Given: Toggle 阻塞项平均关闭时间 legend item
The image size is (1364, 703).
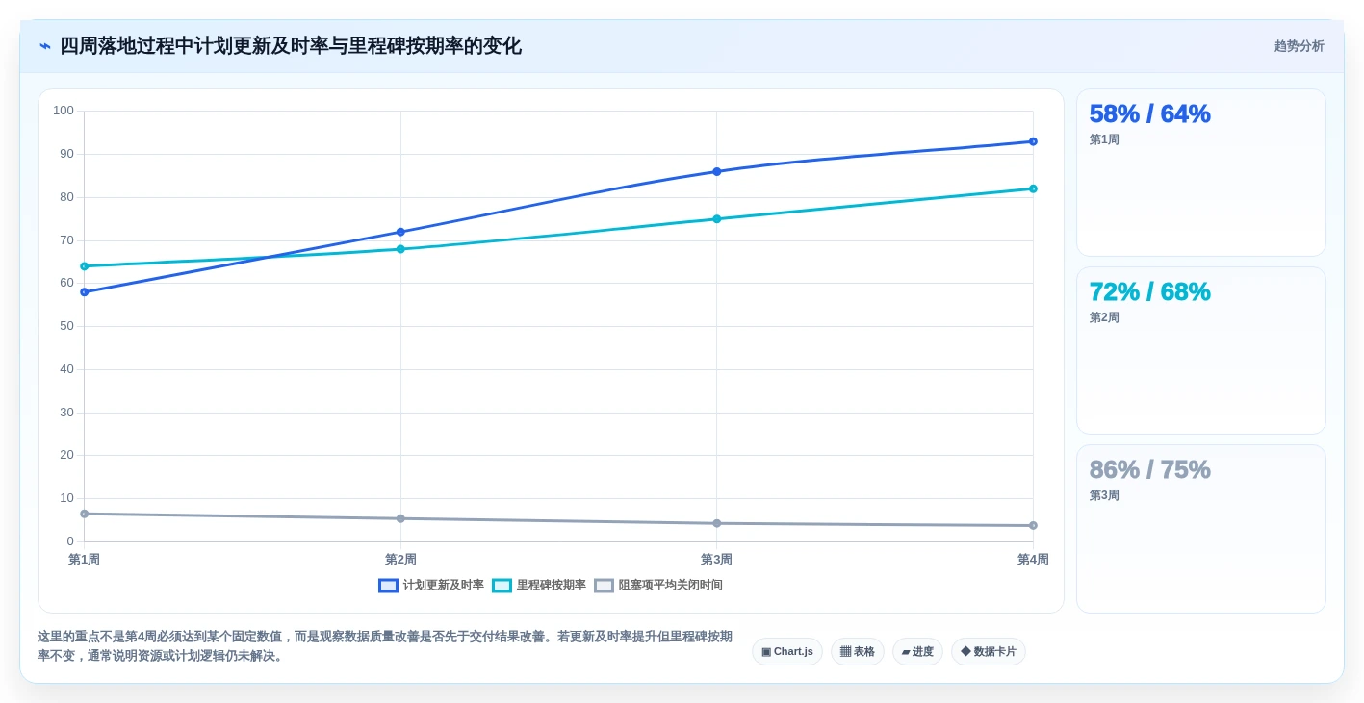Looking at the screenshot, I should (658, 585).
